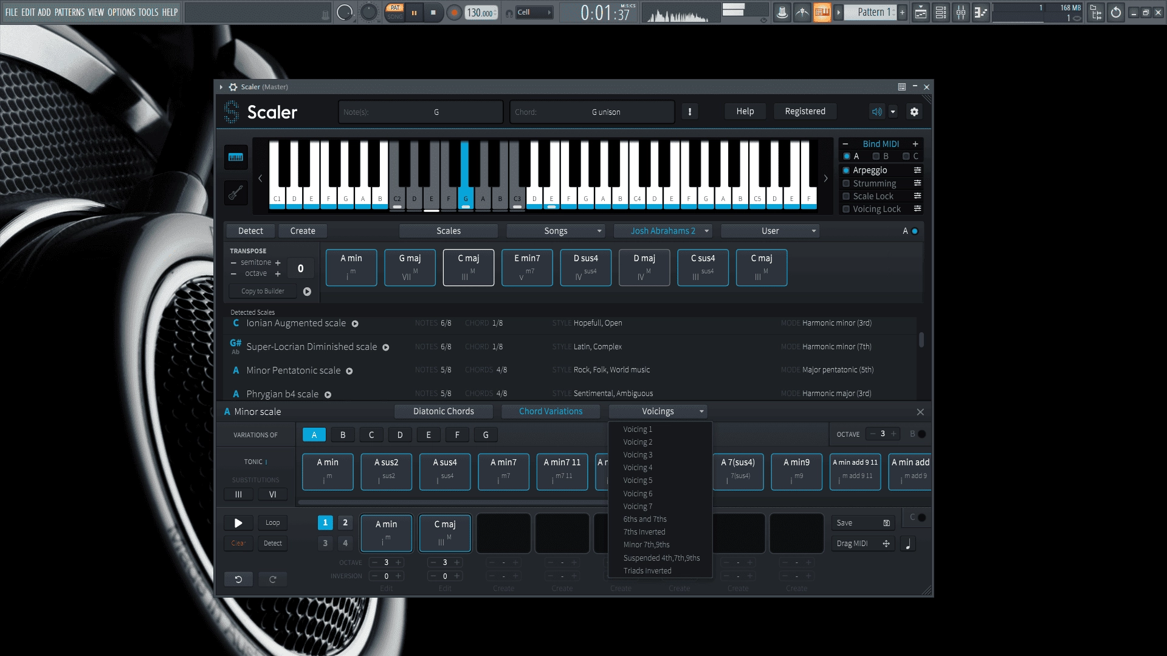
Task: Toggle PAT/SONG mode switch
Action: tap(395, 12)
